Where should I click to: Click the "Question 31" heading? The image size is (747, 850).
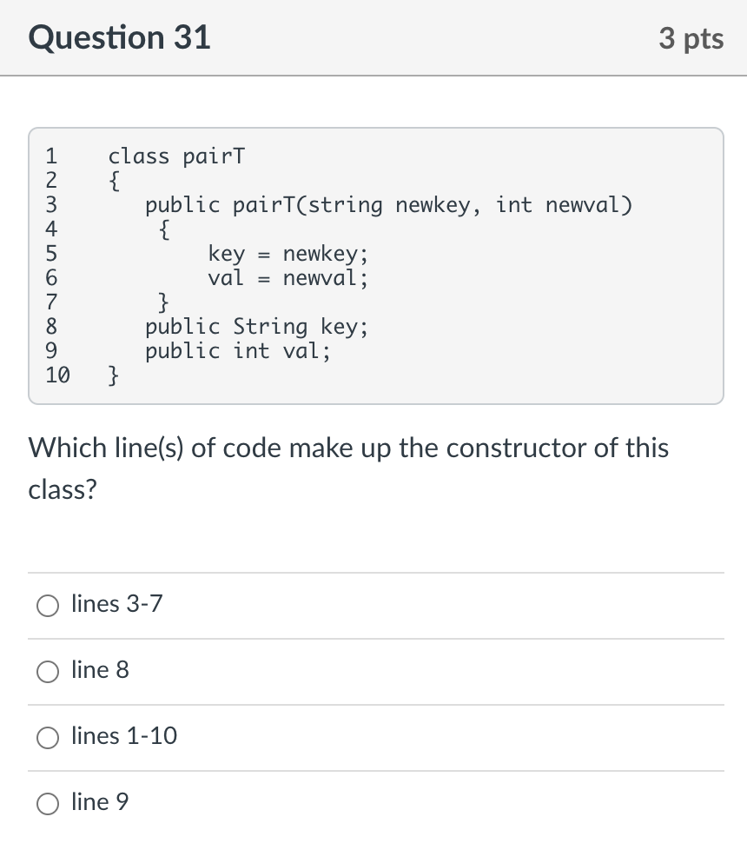pyautogui.click(x=119, y=37)
